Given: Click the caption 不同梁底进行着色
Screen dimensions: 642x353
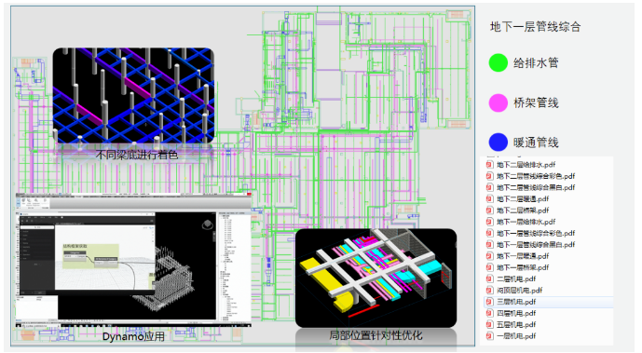Looking at the screenshot, I should pos(137,155).
